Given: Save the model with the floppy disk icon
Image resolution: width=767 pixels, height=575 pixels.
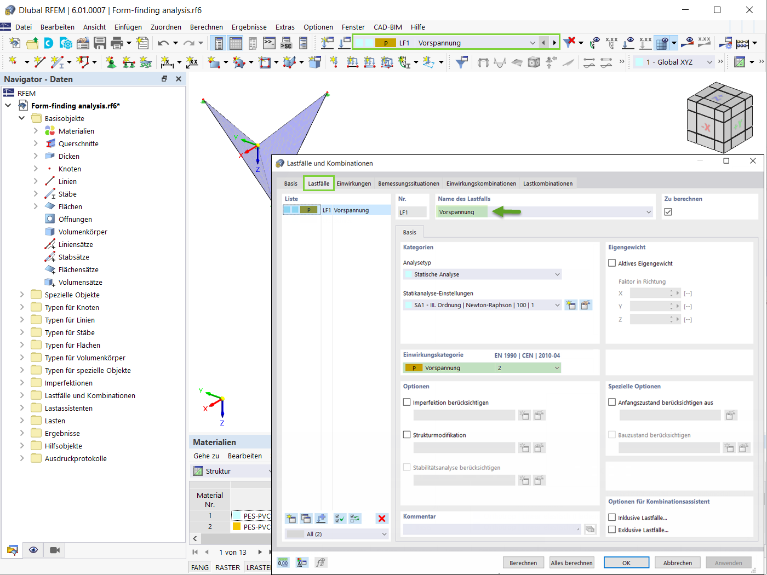Looking at the screenshot, I should (100, 43).
